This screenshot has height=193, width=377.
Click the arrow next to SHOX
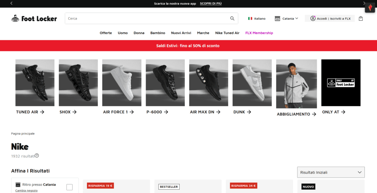coord(74,112)
